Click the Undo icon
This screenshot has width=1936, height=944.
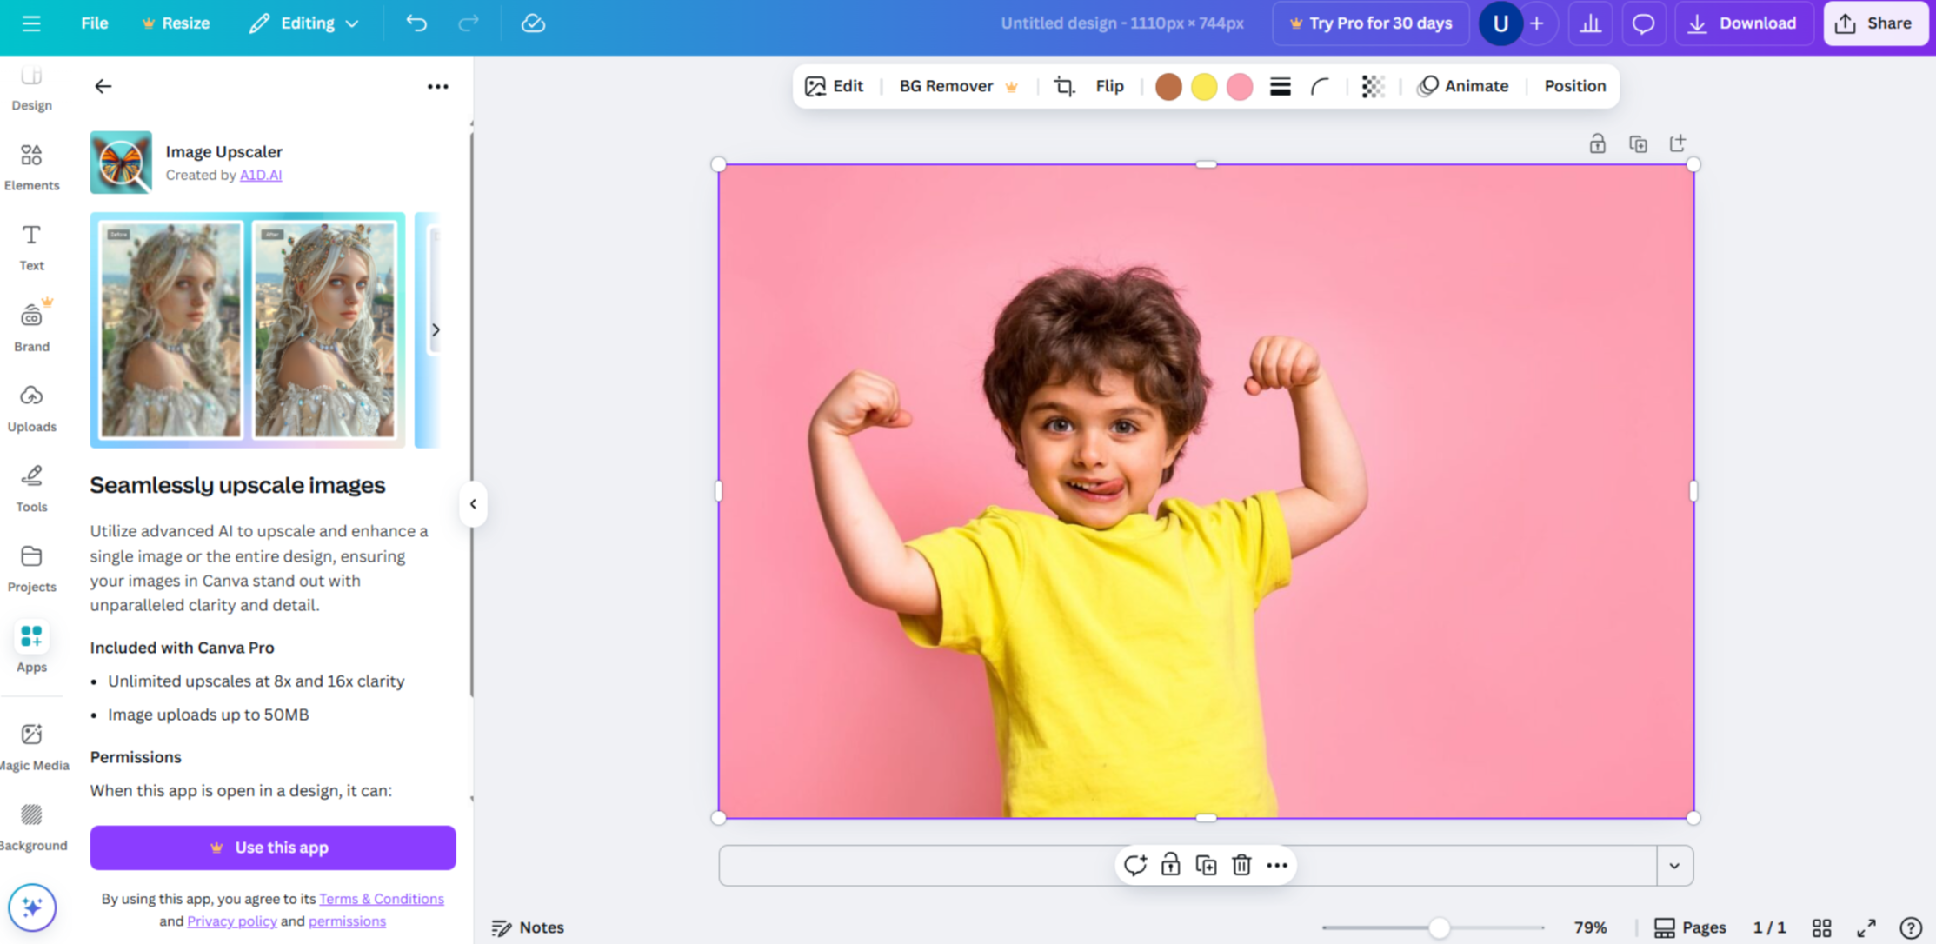click(x=416, y=23)
